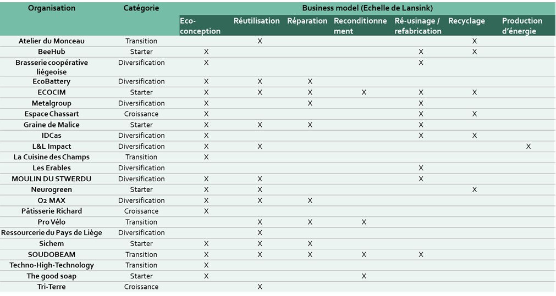The height and width of the screenshot is (296, 556).
Task: Select Pro Vélo's "Transition" category cell
Action: pyautogui.click(x=141, y=222)
